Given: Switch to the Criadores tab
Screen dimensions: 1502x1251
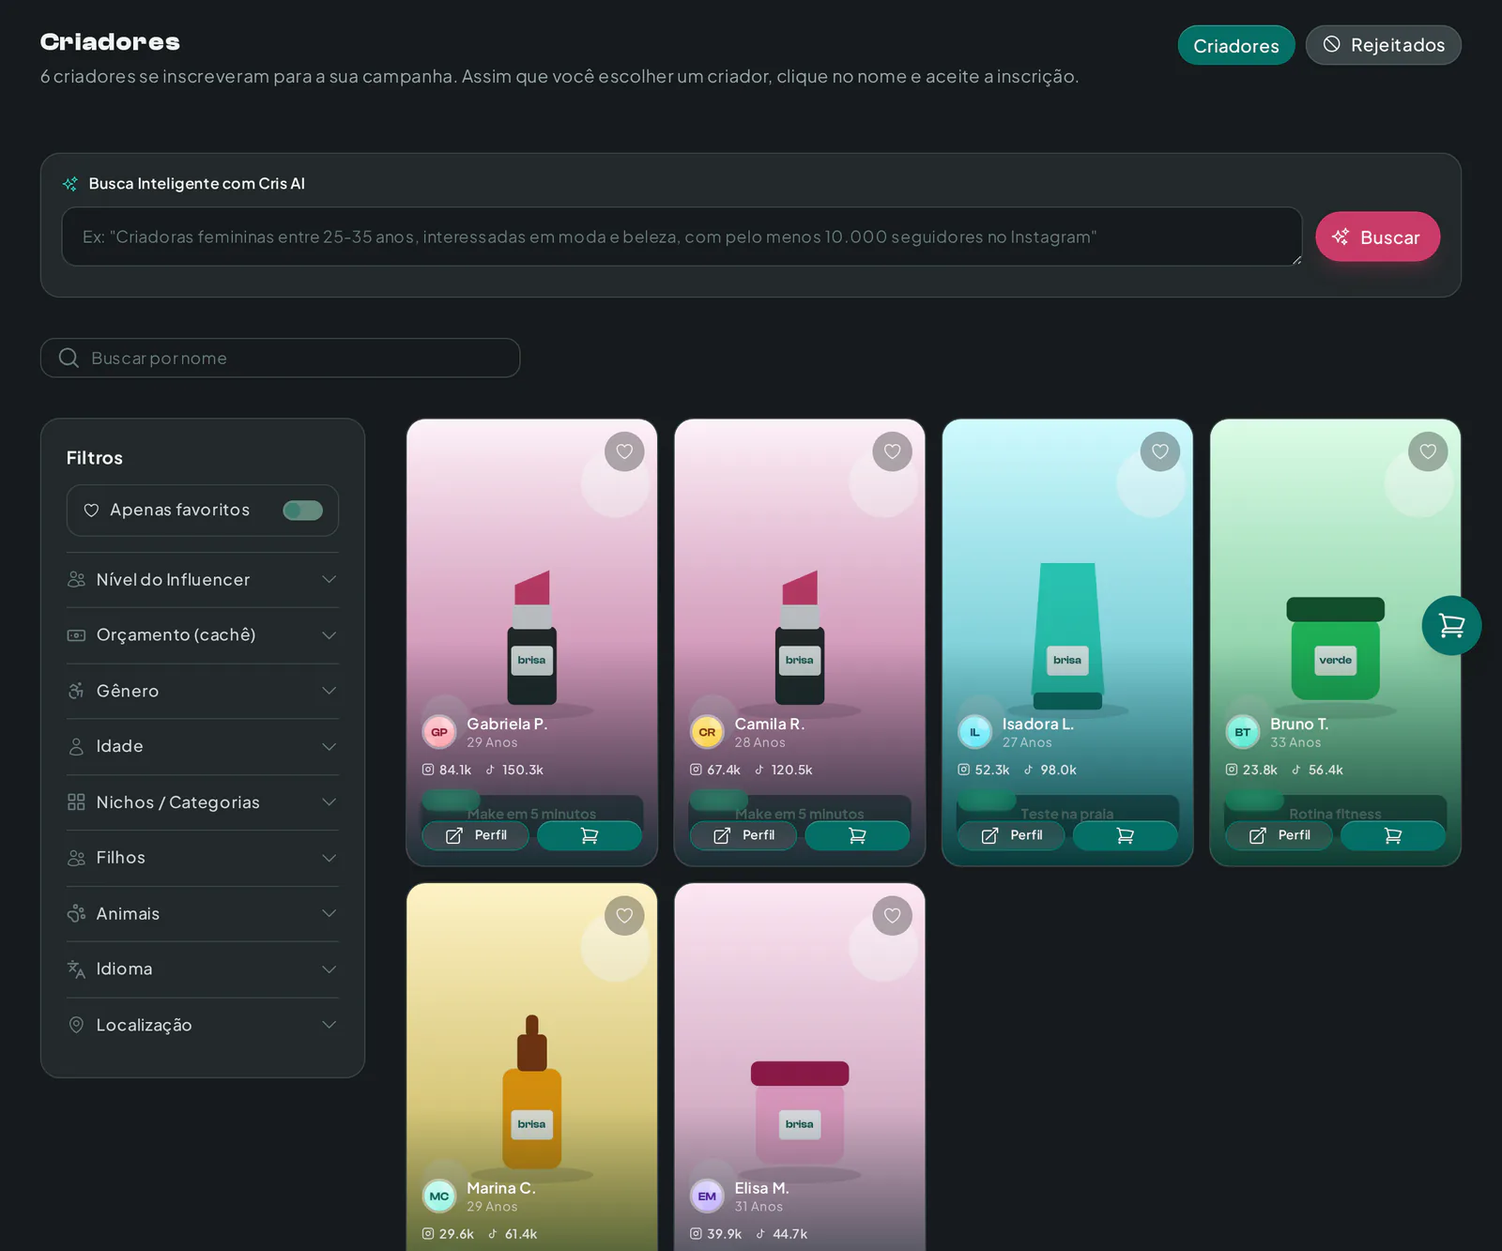Looking at the screenshot, I should point(1236,45).
